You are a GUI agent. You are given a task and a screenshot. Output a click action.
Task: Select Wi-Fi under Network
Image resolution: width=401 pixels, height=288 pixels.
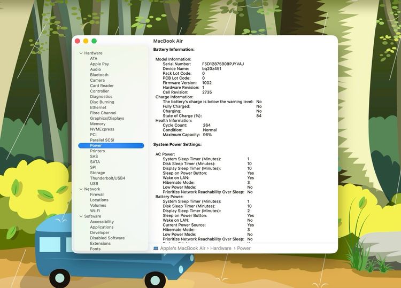[95, 211]
